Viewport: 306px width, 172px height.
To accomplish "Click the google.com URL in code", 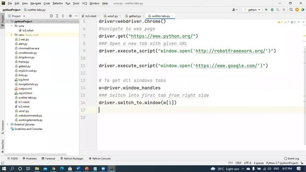I will tap(226, 66).
